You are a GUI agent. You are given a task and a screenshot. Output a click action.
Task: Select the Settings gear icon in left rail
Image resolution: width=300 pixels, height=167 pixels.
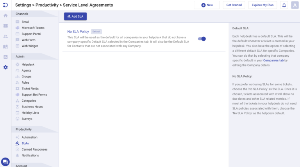click(5, 67)
